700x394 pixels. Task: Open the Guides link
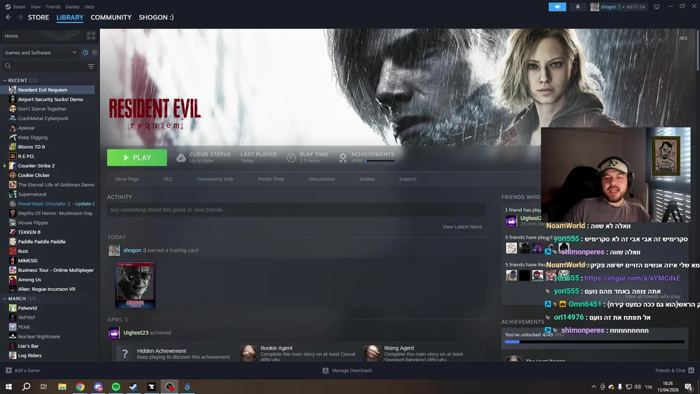(x=367, y=179)
